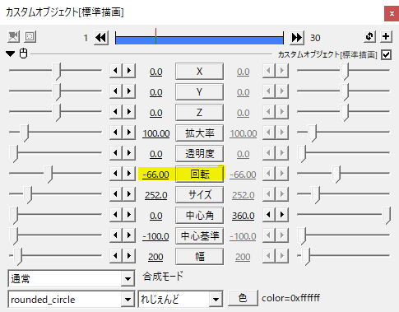Select the left 中心基準 value -100.0
This screenshot has height=312, width=399.
[155, 236]
